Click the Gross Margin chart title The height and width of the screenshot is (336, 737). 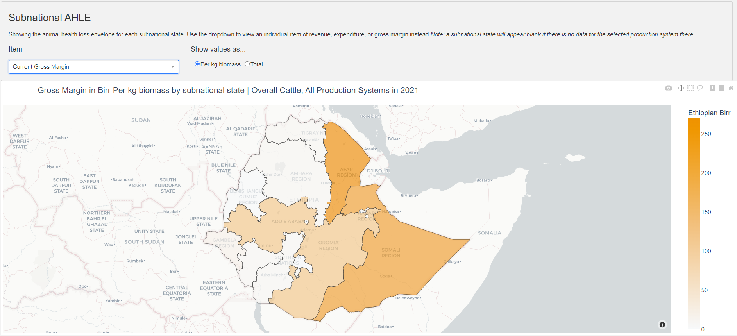click(228, 90)
